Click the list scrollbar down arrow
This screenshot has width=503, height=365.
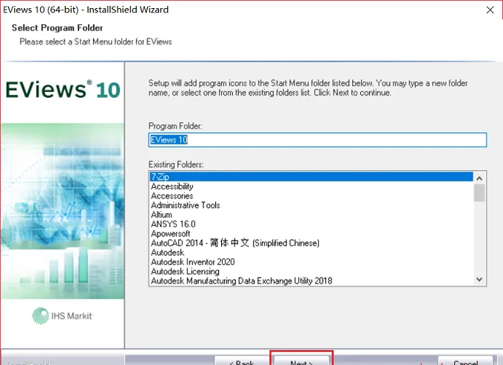(479, 279)
